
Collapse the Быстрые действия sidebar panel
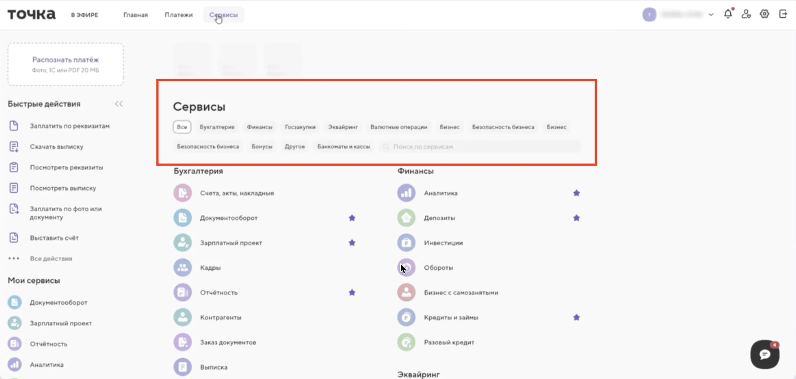(x=119, y=104)
